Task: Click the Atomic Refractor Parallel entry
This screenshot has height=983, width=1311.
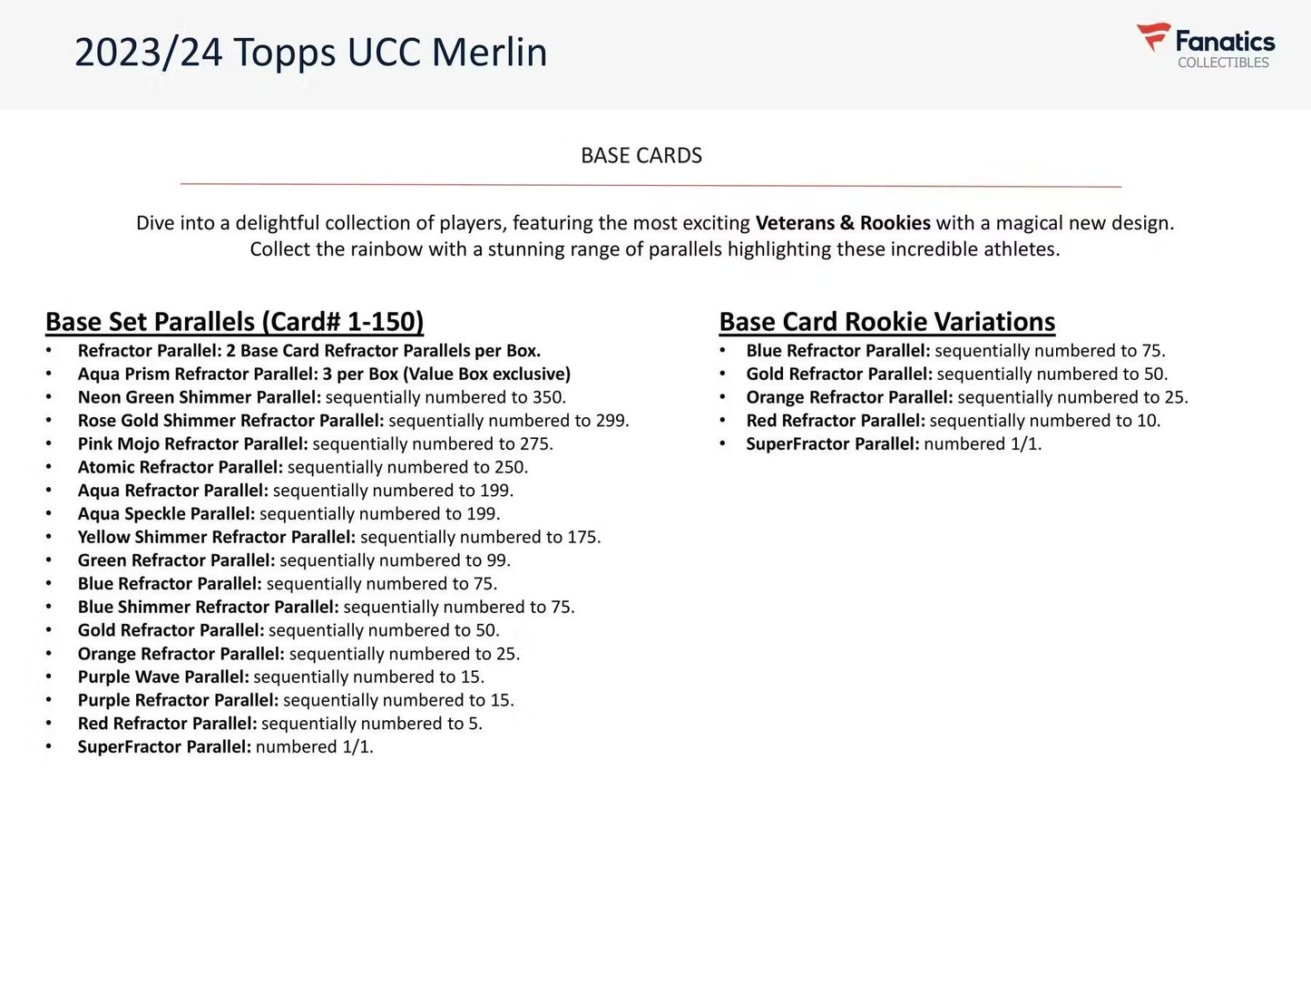Action: click(x=302, y=467)
